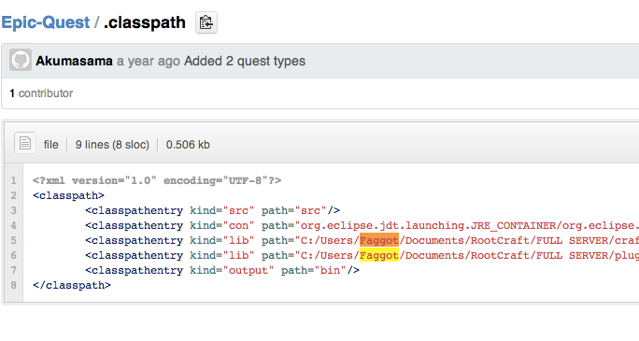The height and width of the screenshot is (341, 639).
Task: Select line number 2
Action: click(x=13, y=195)
